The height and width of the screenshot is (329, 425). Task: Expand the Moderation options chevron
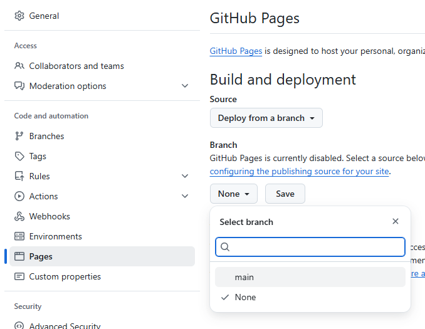click(185, 86)
